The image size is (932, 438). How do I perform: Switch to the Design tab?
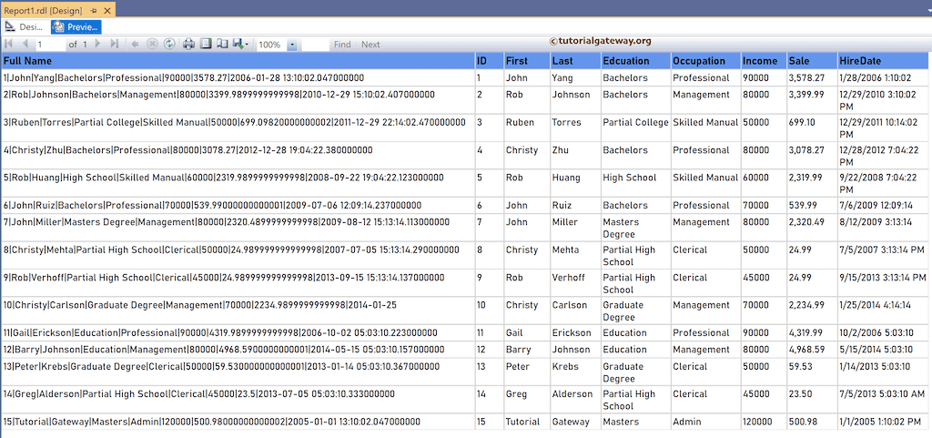pyautogui.click(x=25, y=26)
